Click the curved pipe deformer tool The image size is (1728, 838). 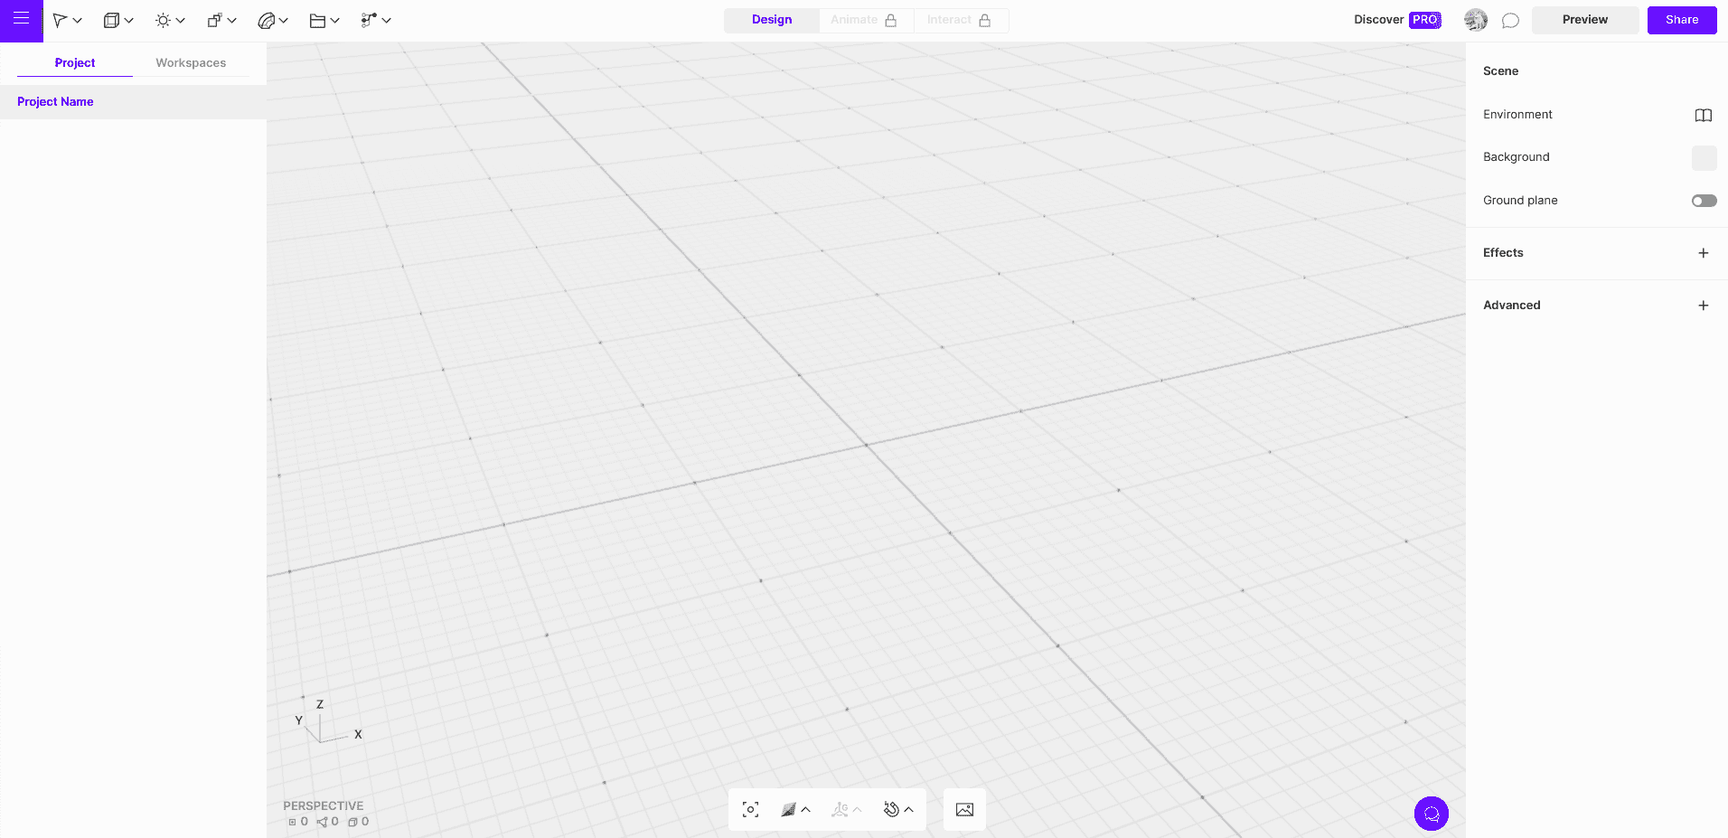coord(266,20)
